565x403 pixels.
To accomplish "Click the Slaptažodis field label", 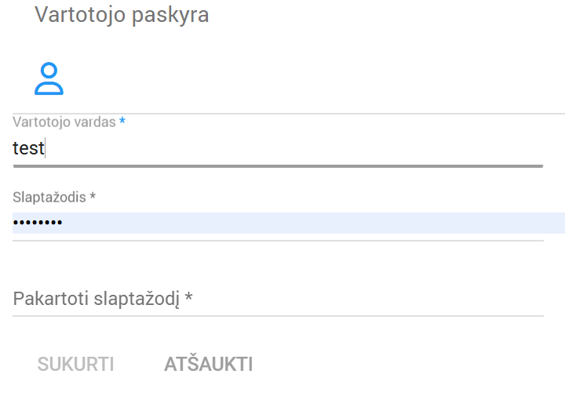I will (x=49, y=197).
